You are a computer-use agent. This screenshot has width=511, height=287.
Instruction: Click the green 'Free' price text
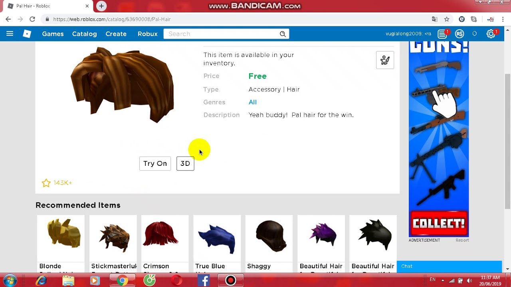pos(257,76)
